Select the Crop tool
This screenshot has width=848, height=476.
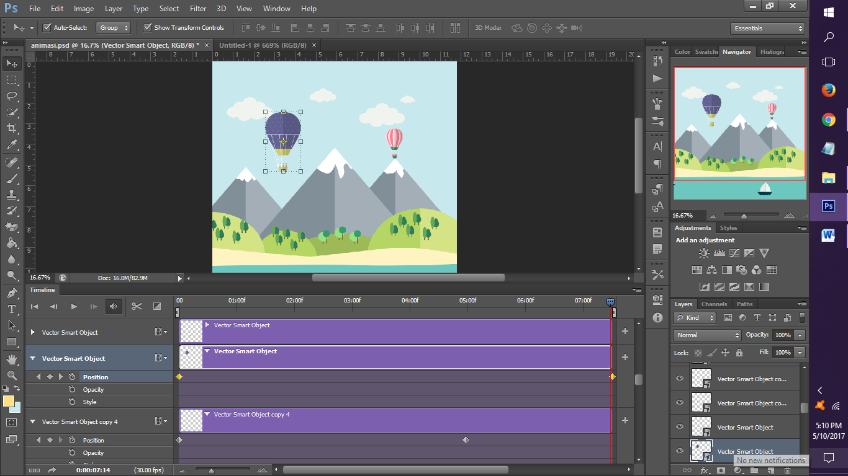pos(12,128)
